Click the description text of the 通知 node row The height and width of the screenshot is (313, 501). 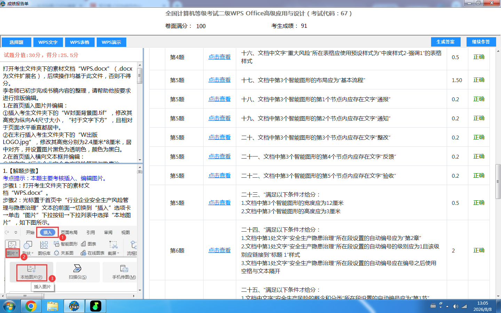316,118
